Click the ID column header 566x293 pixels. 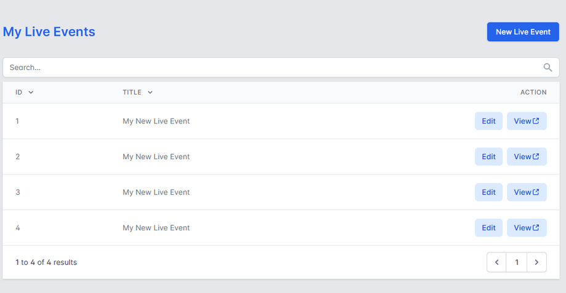click(x=19, y=93)
